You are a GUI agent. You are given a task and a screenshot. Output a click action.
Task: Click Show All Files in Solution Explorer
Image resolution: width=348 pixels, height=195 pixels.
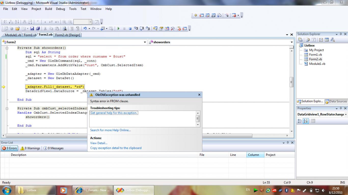308,40
